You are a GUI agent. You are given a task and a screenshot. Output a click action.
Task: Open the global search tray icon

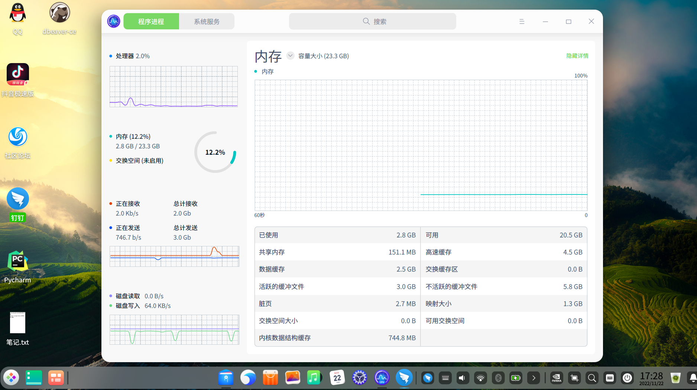[592, 378]
